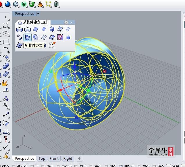Screen dimensions: 185x167
Task: Toggle the 投影 projection checkbox
Action: (168, 166)
